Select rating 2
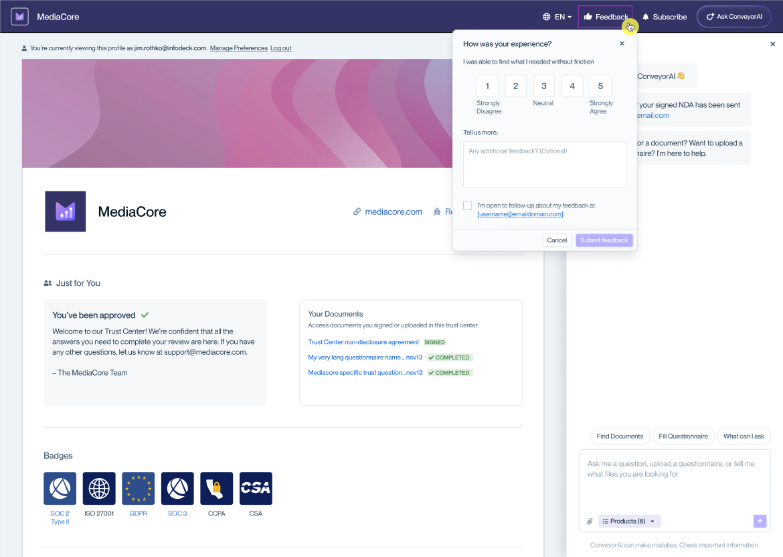The height and width of the screenshot is (557, 783). point(516,86)
